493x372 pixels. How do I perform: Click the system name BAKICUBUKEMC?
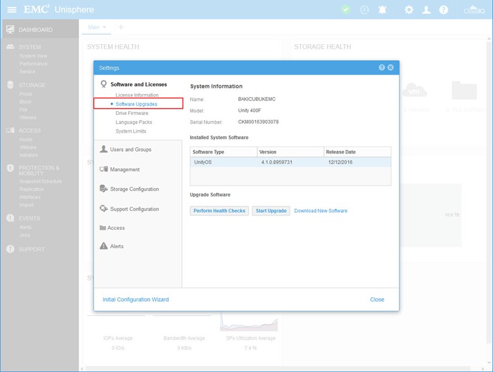point(257,99)
